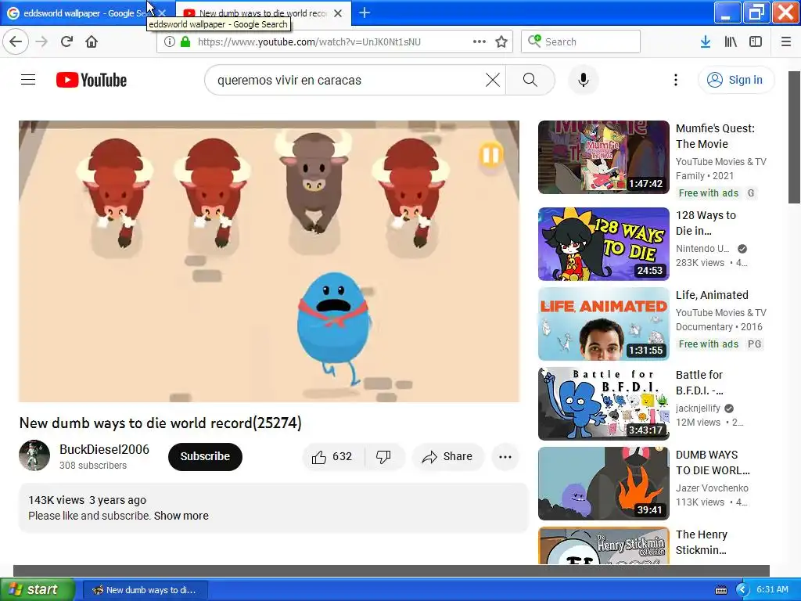801x601 pixels.
Task: Click the browser forward arrow
Action: (41, 41)
